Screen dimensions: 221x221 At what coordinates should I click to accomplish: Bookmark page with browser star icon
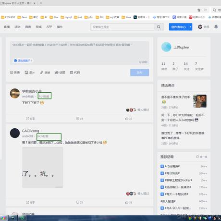click(x=199, y=10)
